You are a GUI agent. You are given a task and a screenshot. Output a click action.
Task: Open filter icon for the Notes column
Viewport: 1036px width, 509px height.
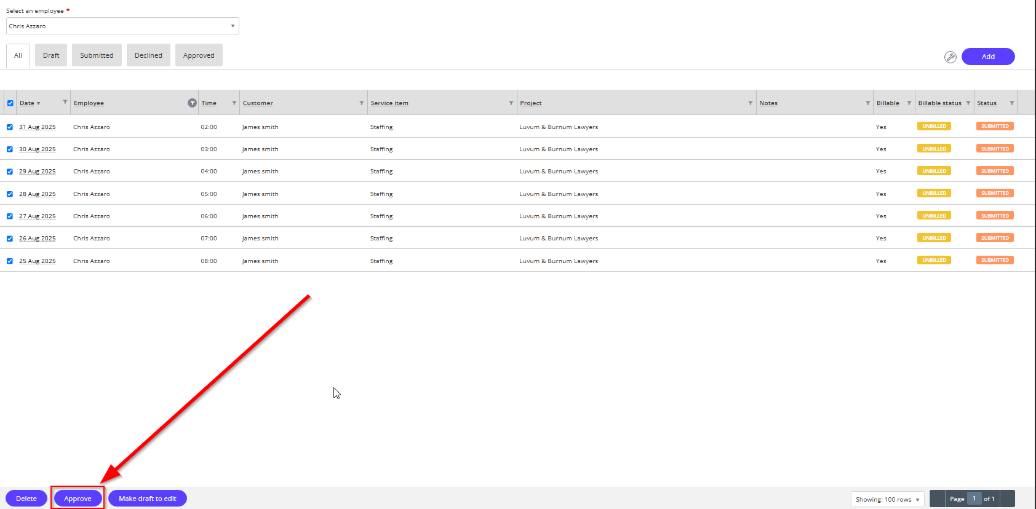[x=868, y=103]
